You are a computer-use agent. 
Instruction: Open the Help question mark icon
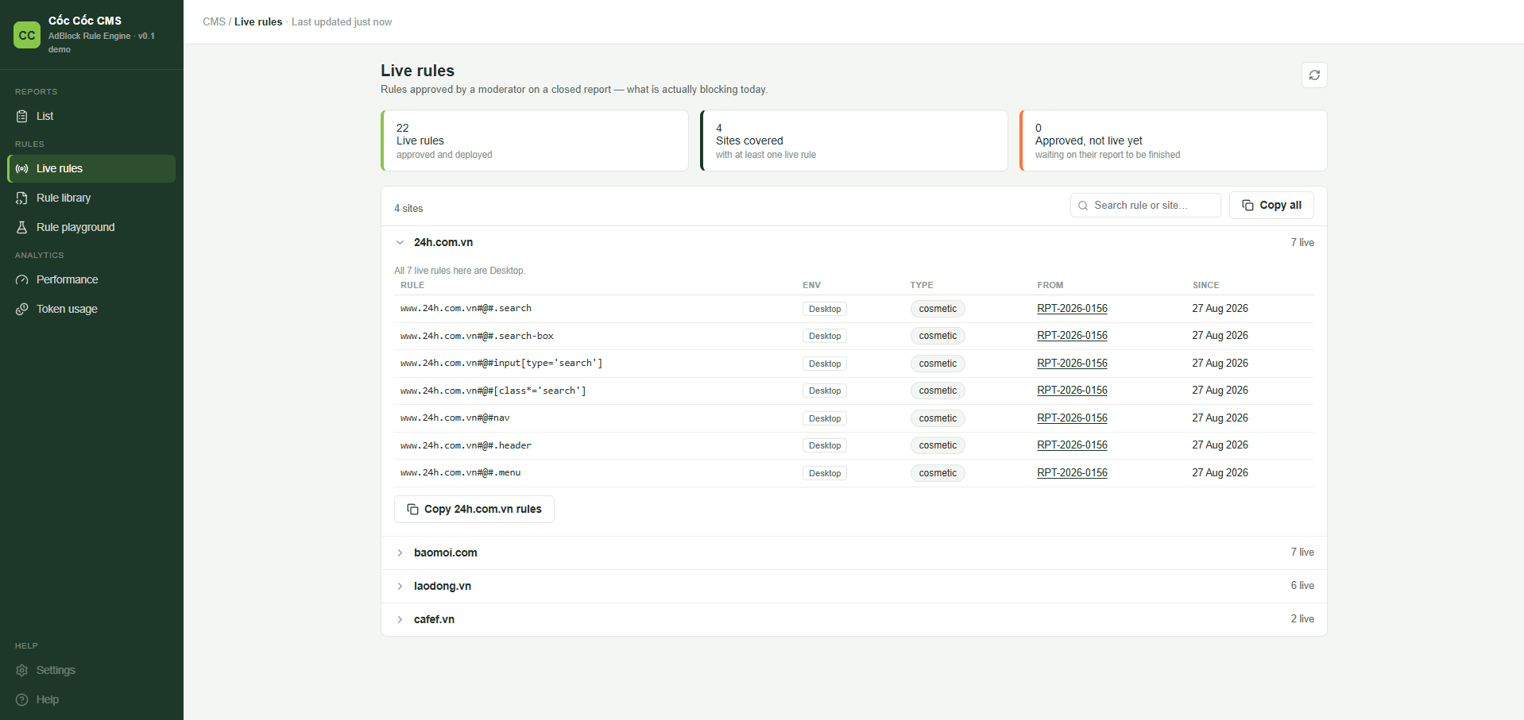(22, 699)
